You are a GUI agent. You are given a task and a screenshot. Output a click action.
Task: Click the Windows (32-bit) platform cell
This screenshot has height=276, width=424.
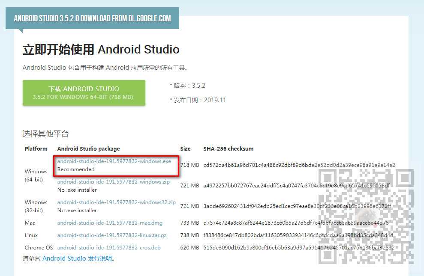[36, 206]
